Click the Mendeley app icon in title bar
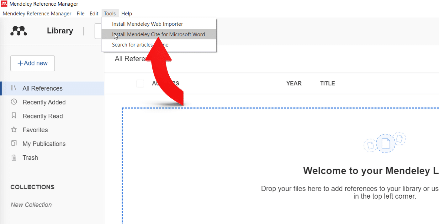Viewport: 439px width, 224px height. 4,4
